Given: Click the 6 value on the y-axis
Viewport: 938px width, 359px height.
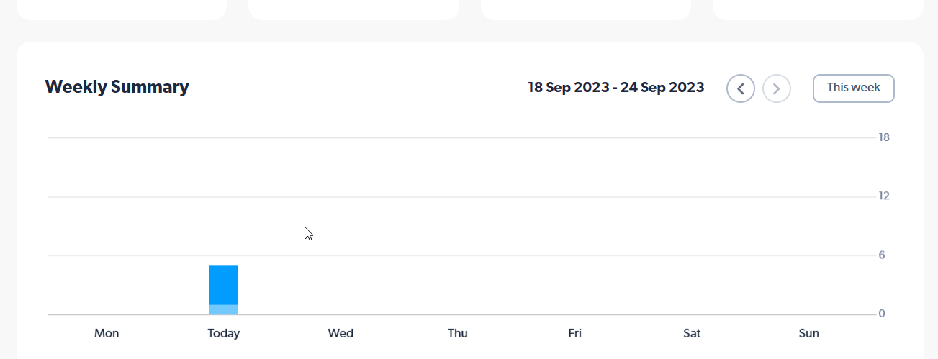Looking at the screenshot, I should click(882, 255).
